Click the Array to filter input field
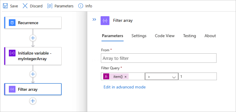 click(x=159, y=58)
